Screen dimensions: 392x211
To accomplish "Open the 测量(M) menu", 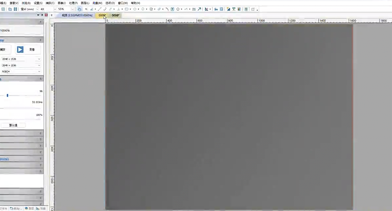I will (x=97, y=3).
